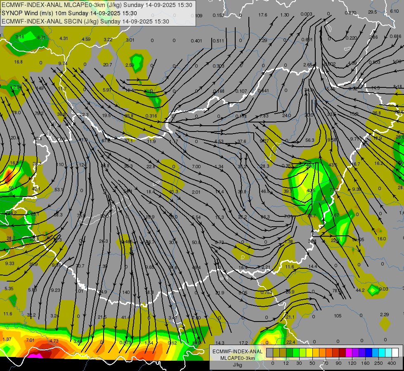Viewport: 404px width, 371px height.
Task: Click legend tick label 400
Action: click(392, 363)
